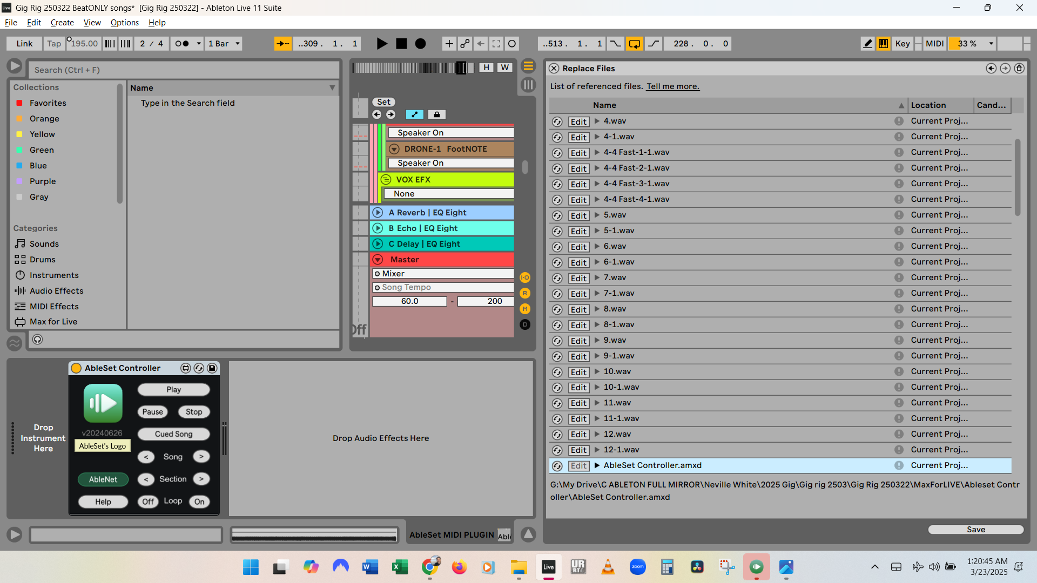Click the Re-enable Automation arrow icon
1037x583 pixels.
point(481,44)
